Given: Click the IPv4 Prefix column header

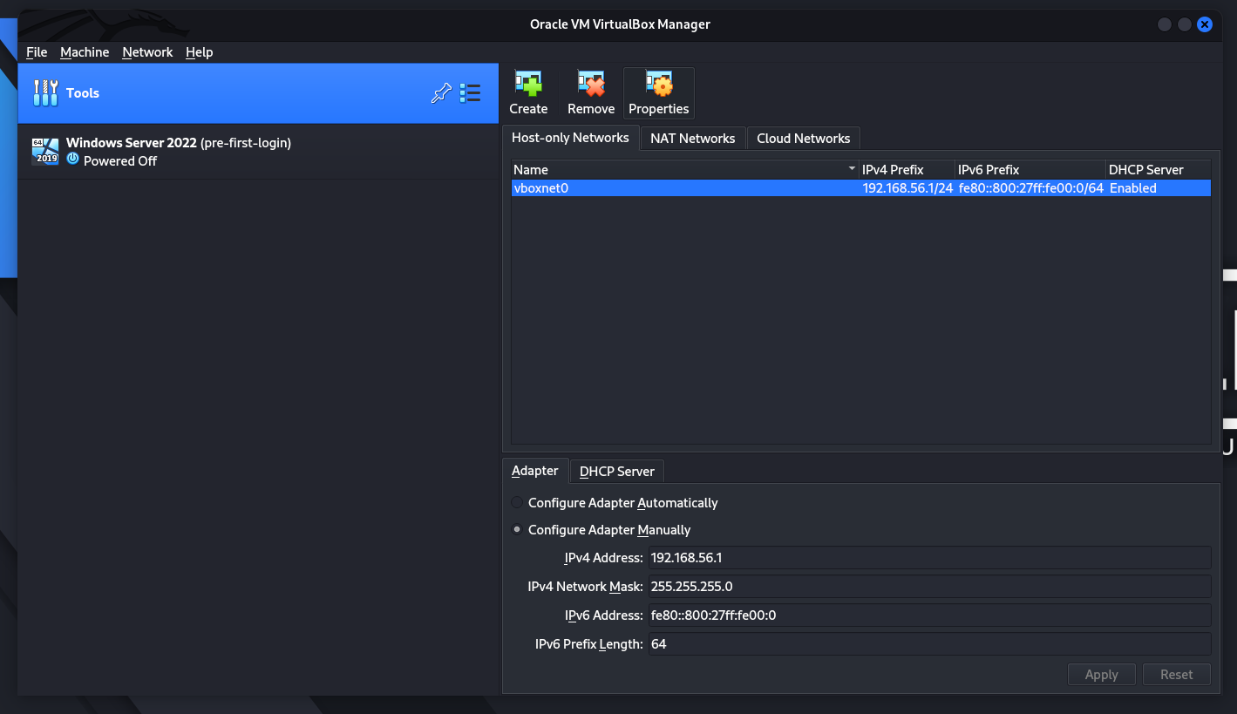Looking at the screenshot, I should coord(907,170).
